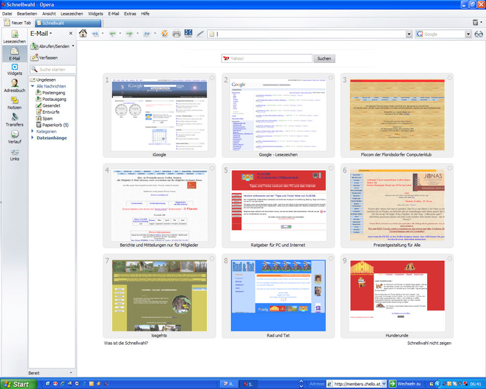Image resolution: width=486 pixels, height=389 pixels.
Task: Click the print icon in toolbar
Action: [x=176, y=34]
